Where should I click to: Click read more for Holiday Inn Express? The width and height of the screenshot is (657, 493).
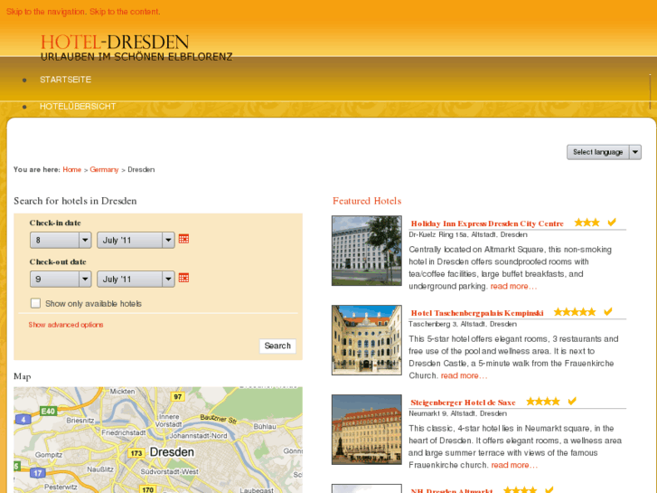[513, 286]
